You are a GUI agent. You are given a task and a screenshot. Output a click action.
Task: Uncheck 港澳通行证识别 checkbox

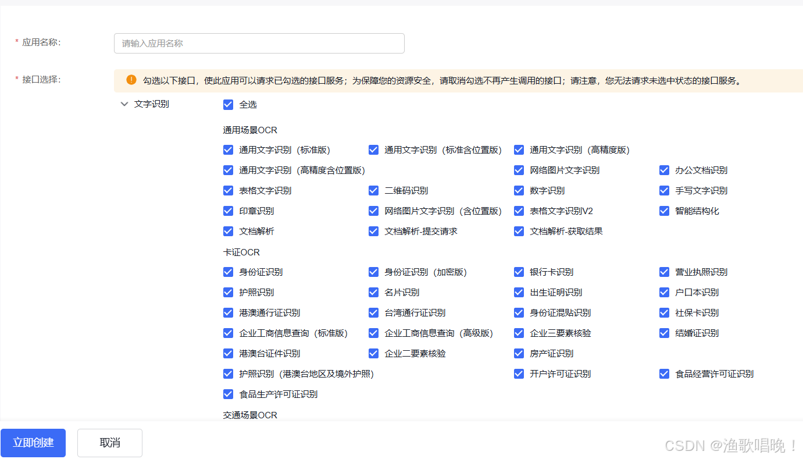pyautogui.click(x=228, y=312)
